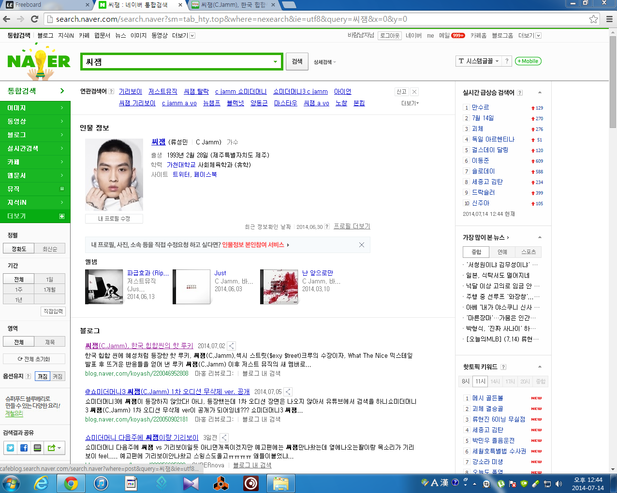This screenshot has width=617, height=493.
Task: Click the volume speaker icon in system tray
Action: 558,483
